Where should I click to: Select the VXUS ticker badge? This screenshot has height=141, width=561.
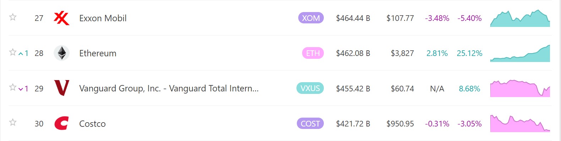[310, 88]
